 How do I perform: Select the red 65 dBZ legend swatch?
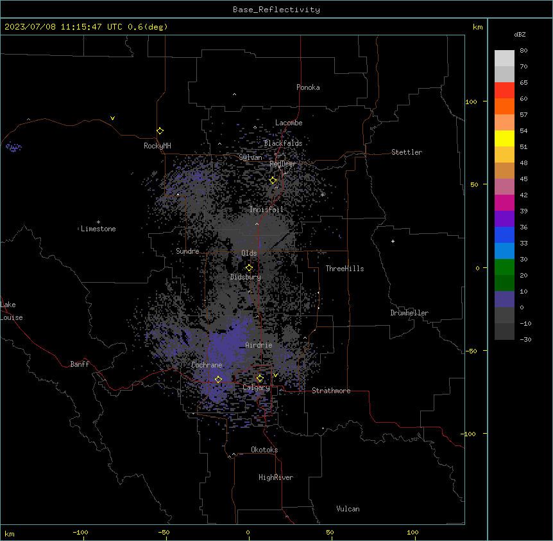coord(504,91)
